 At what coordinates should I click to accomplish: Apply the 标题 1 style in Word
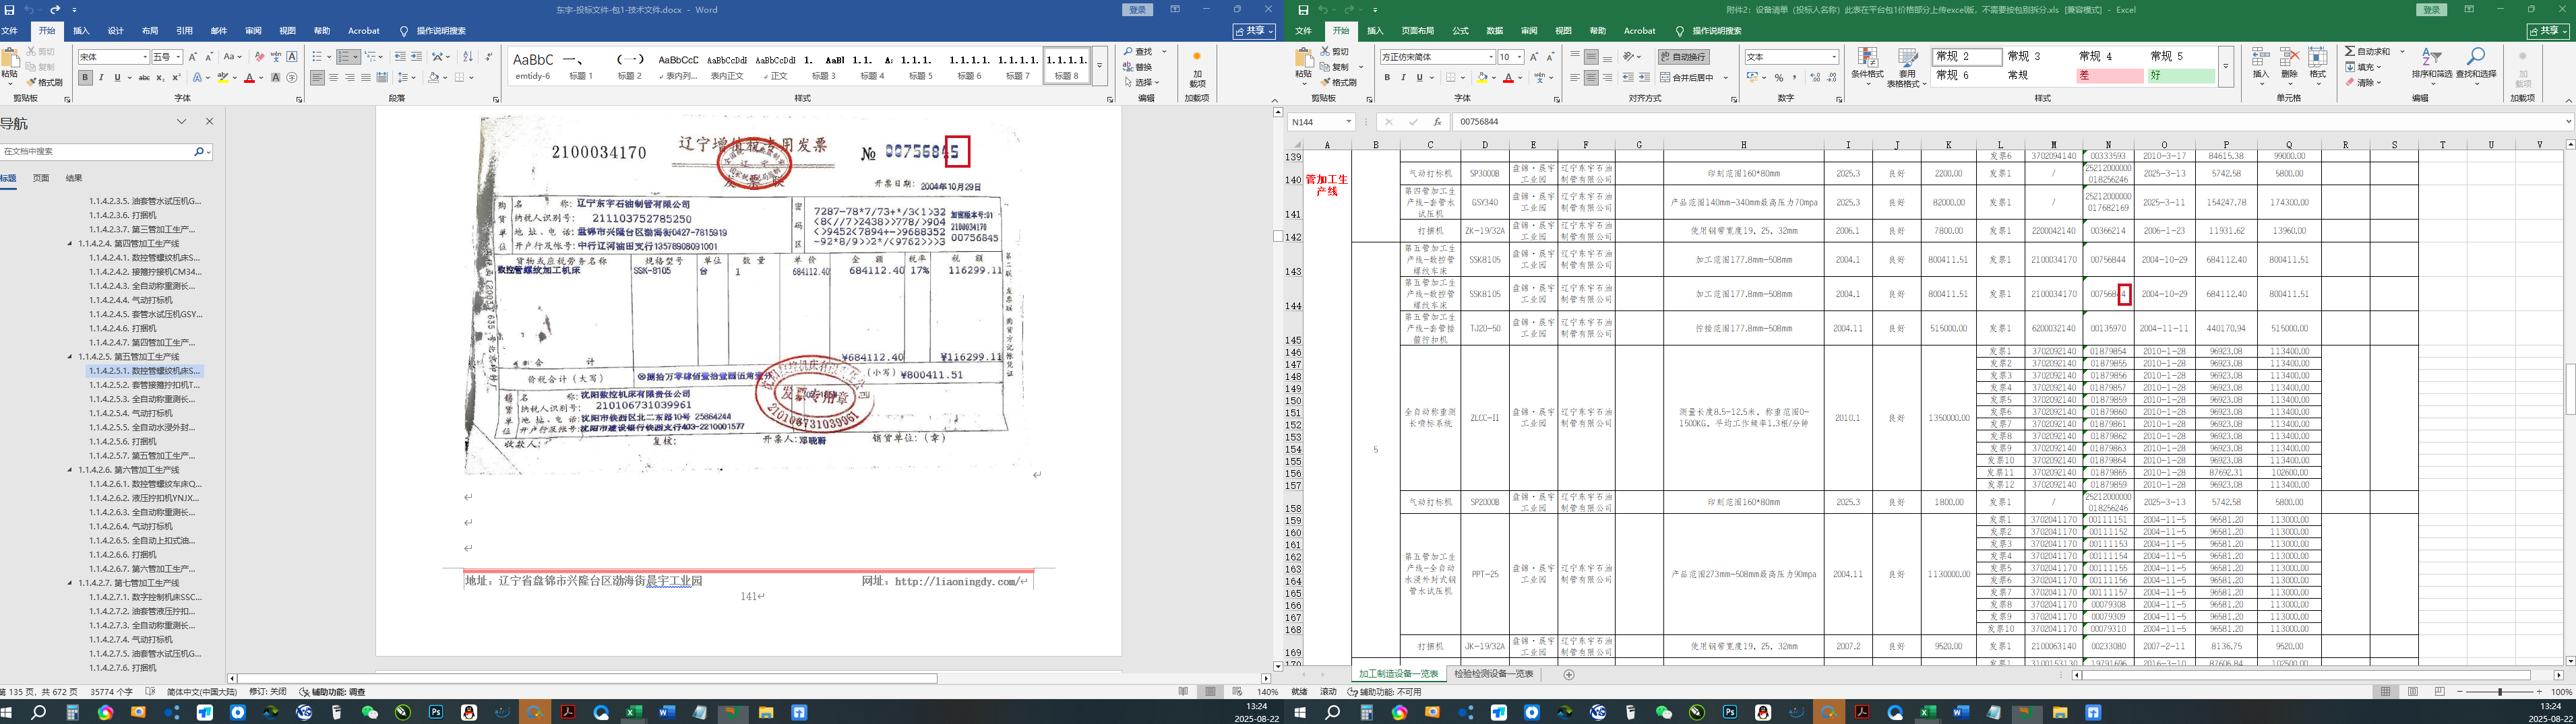click(x=581, y=66)
